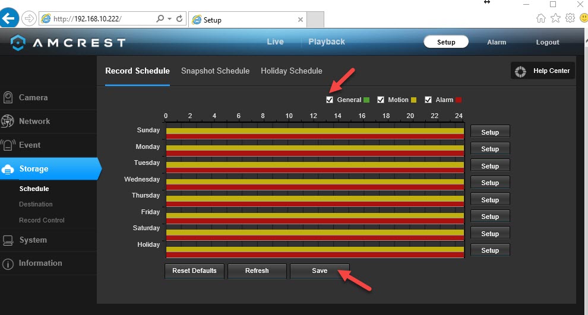The height and width of the screenshot is (315, 588).
Task: Click Setup button for Holiday
Action: [490, 250]
